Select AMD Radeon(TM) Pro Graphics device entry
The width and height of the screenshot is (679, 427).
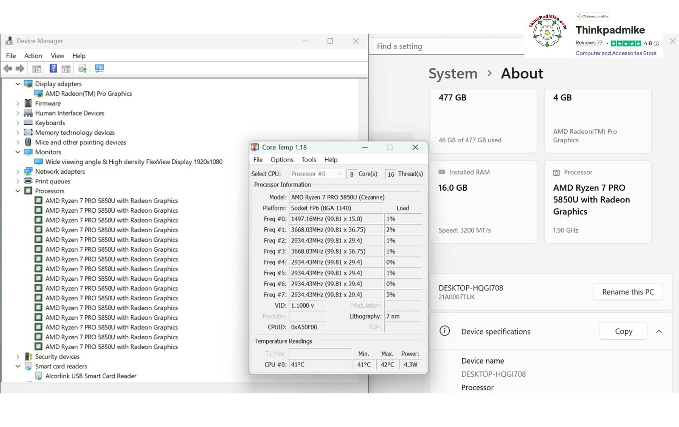[x=88, y=94]
